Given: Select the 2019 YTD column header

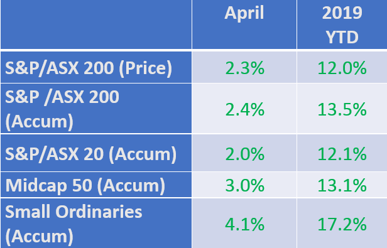Looking at the screenshot, I should click(342, 24).
